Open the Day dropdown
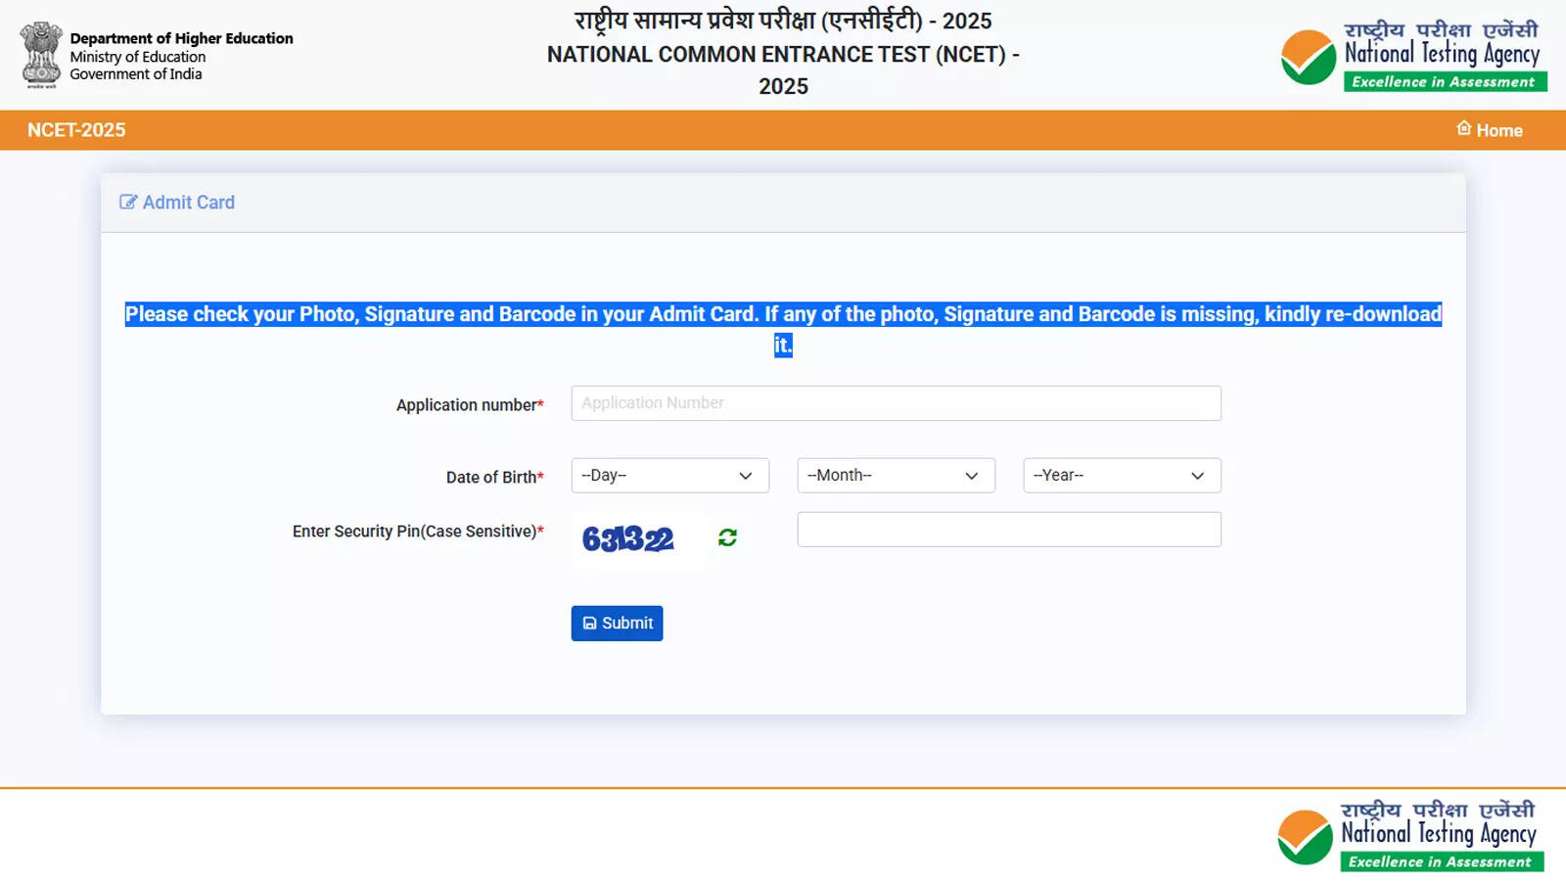The height and width of the screenshot is (881, 1566). [670, 476]
